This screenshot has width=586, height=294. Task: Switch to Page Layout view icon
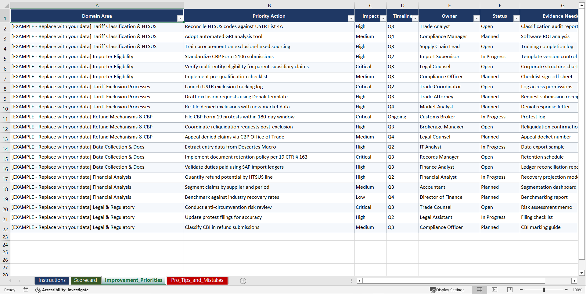(x=494, y=290)
